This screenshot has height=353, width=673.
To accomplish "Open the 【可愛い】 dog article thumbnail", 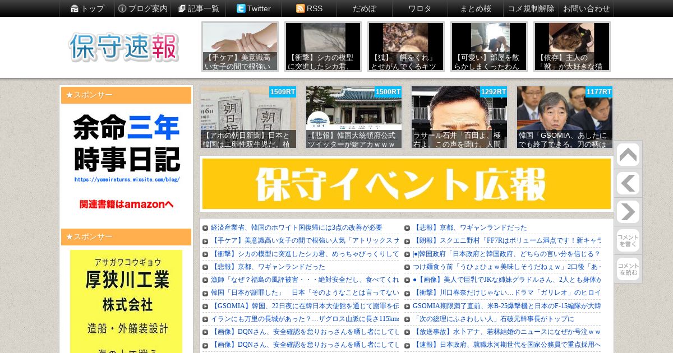I will [489, 47].
